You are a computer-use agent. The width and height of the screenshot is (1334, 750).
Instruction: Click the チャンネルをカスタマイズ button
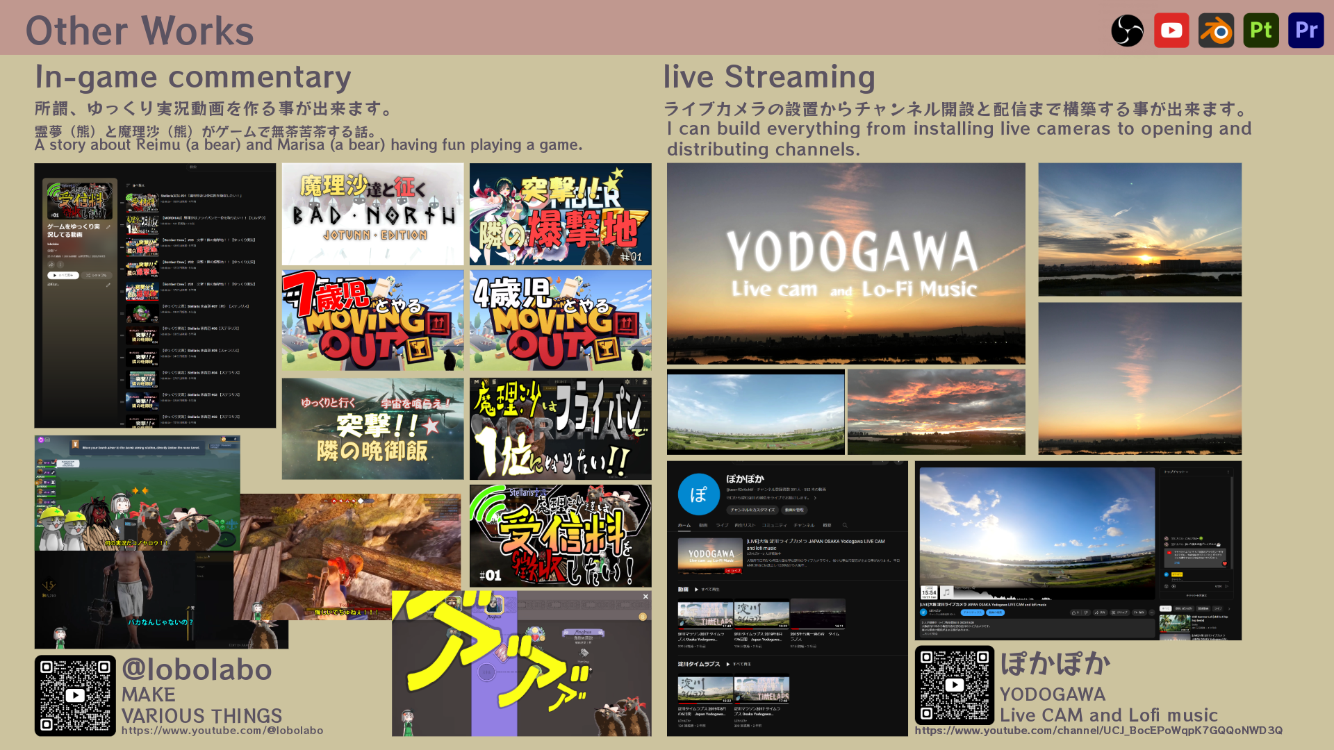[752, 510]
